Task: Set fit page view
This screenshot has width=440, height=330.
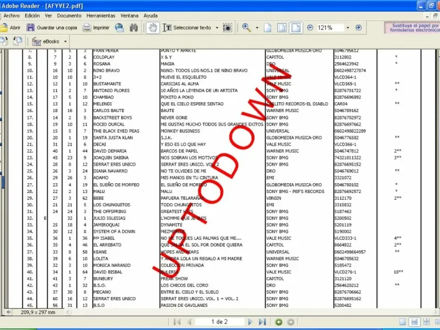Action: click(282, 28)
